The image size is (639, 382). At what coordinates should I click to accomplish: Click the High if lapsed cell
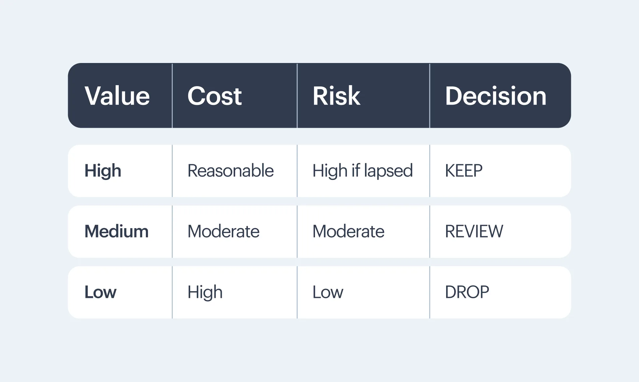coord(362,171)
